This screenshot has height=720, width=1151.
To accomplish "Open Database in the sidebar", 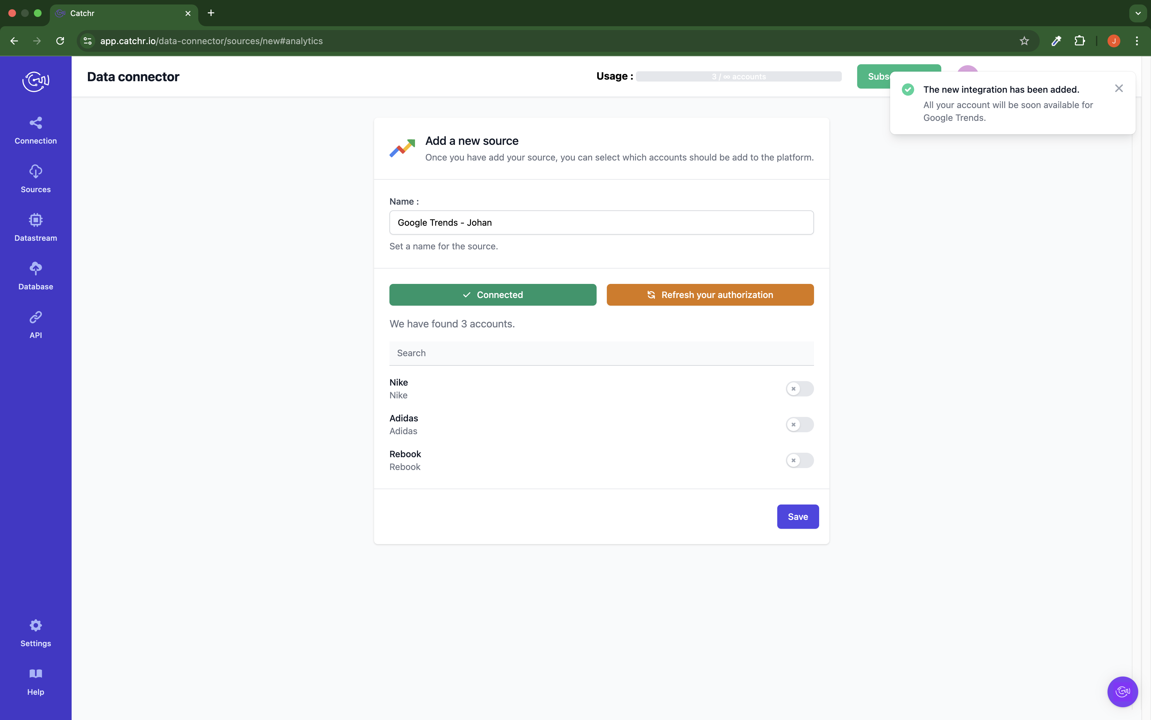I will pyautogui.click(x=36, y=276).
